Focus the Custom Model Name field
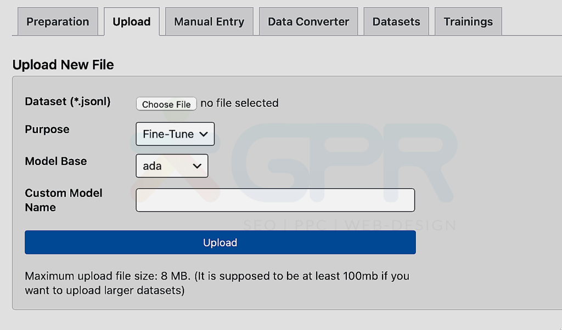562x330 pixels. click(x=276, y=200)
